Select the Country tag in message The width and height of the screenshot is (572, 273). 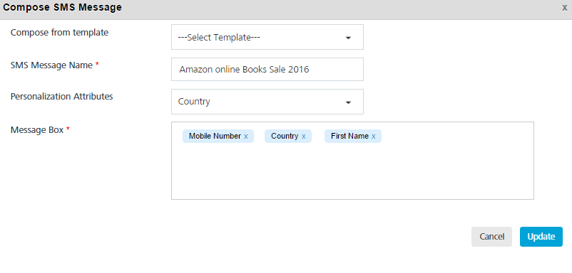(285, 136)
